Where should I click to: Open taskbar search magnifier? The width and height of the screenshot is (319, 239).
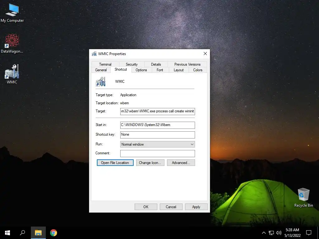[22, 233]
